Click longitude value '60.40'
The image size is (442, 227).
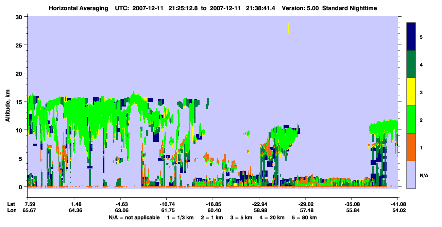pos(214,210)
